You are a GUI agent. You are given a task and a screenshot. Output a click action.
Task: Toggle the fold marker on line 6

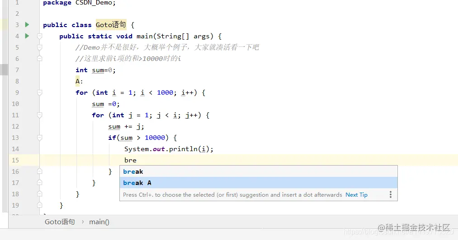coord(39,59)
